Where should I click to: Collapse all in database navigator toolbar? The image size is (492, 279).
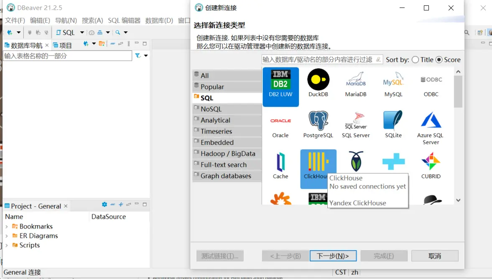pos(112,44)
